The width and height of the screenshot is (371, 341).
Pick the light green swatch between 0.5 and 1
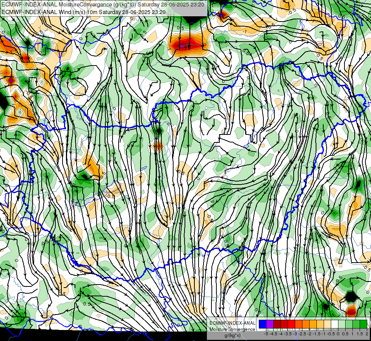[349, 324]
